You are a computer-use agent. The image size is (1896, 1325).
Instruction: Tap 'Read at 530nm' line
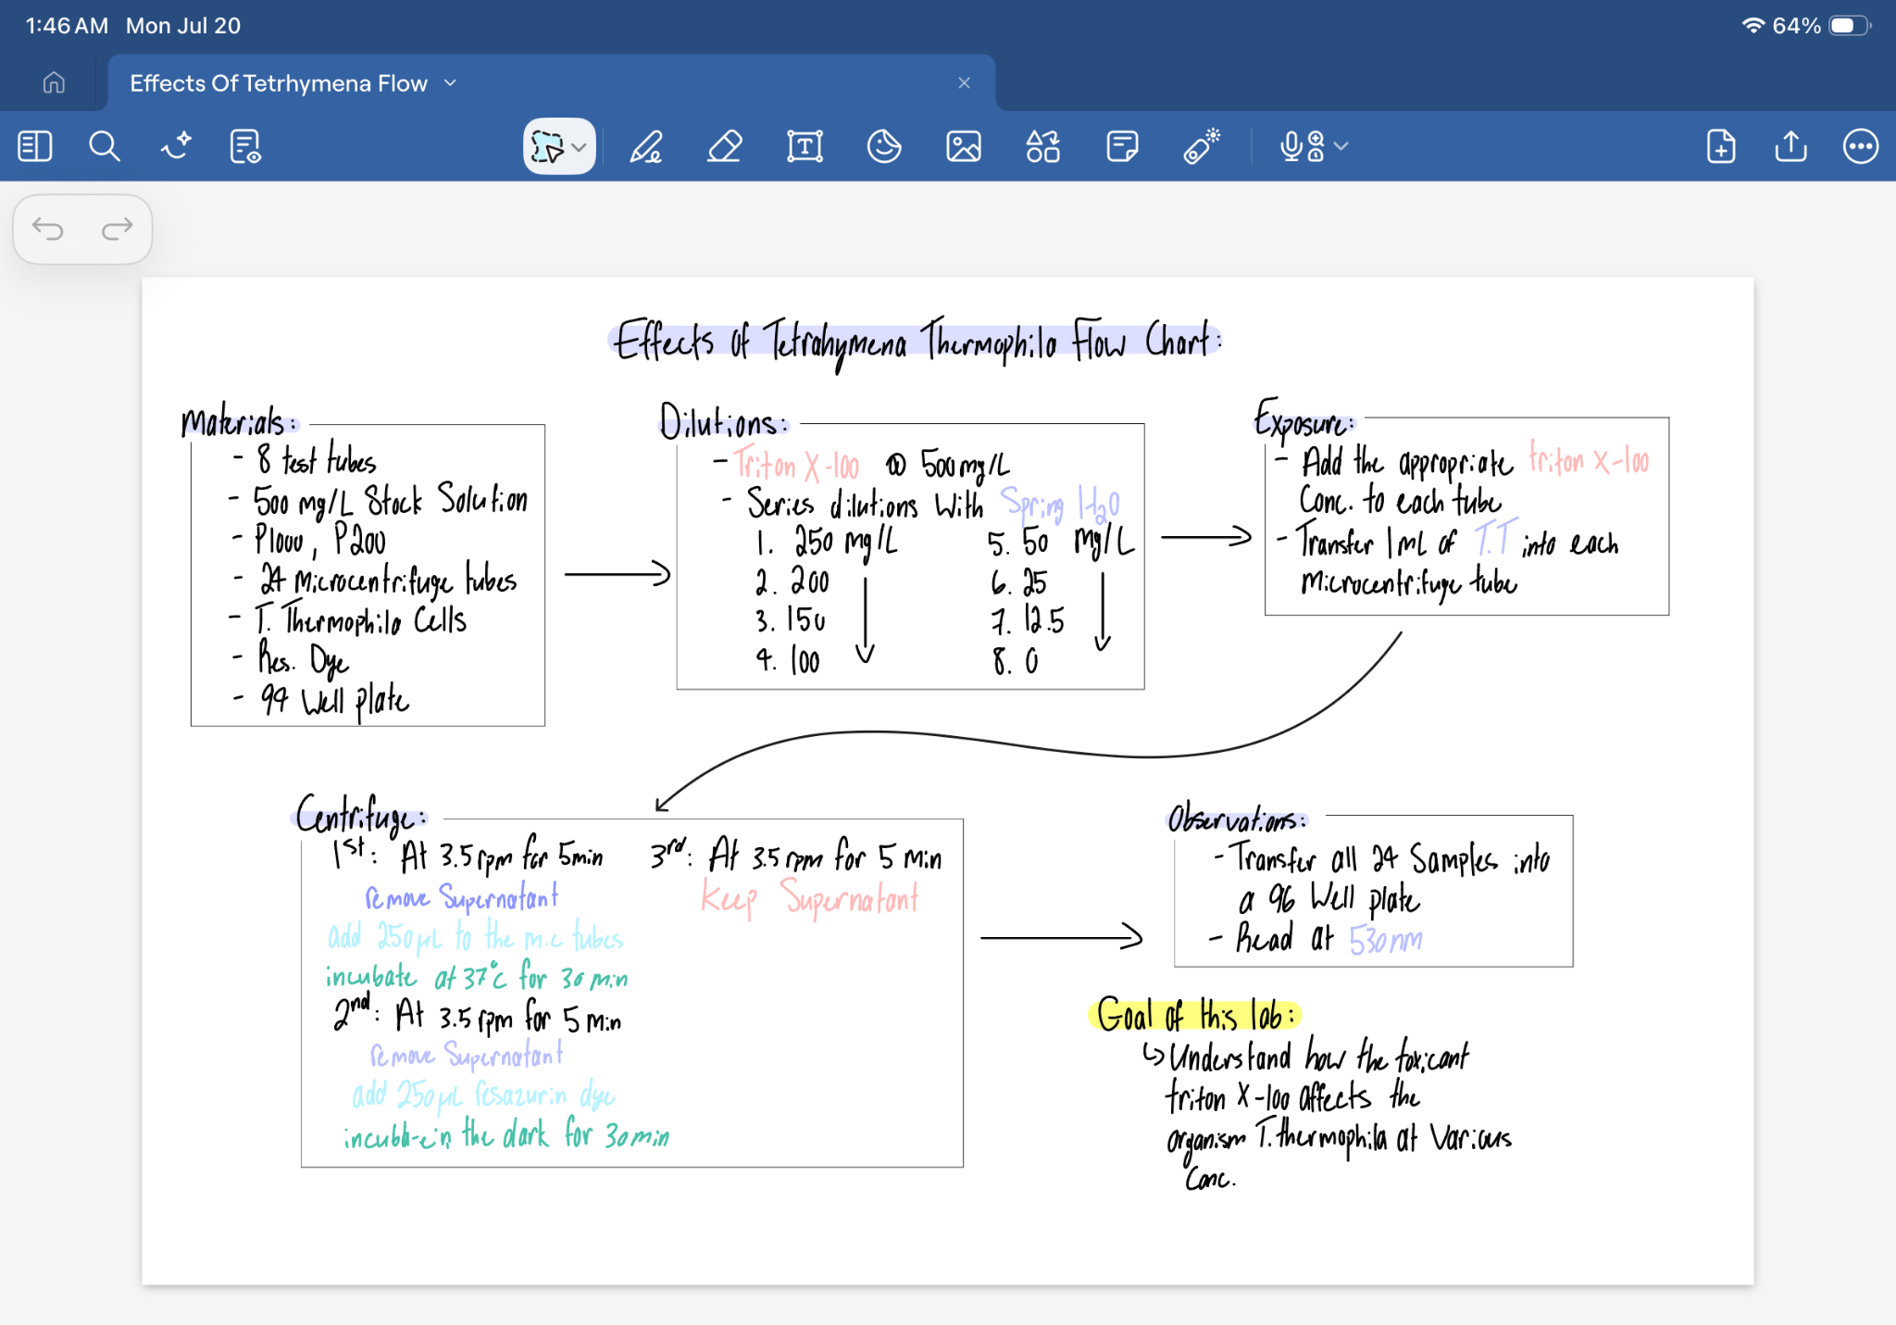1329,939
